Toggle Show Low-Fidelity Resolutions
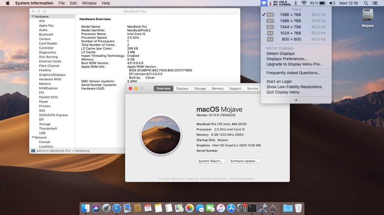Viewport: 384px width, 215px height. [x=294, y=87]
